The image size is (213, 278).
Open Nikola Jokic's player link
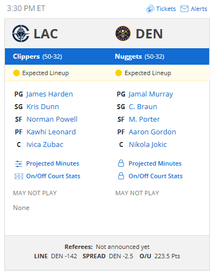148,145
